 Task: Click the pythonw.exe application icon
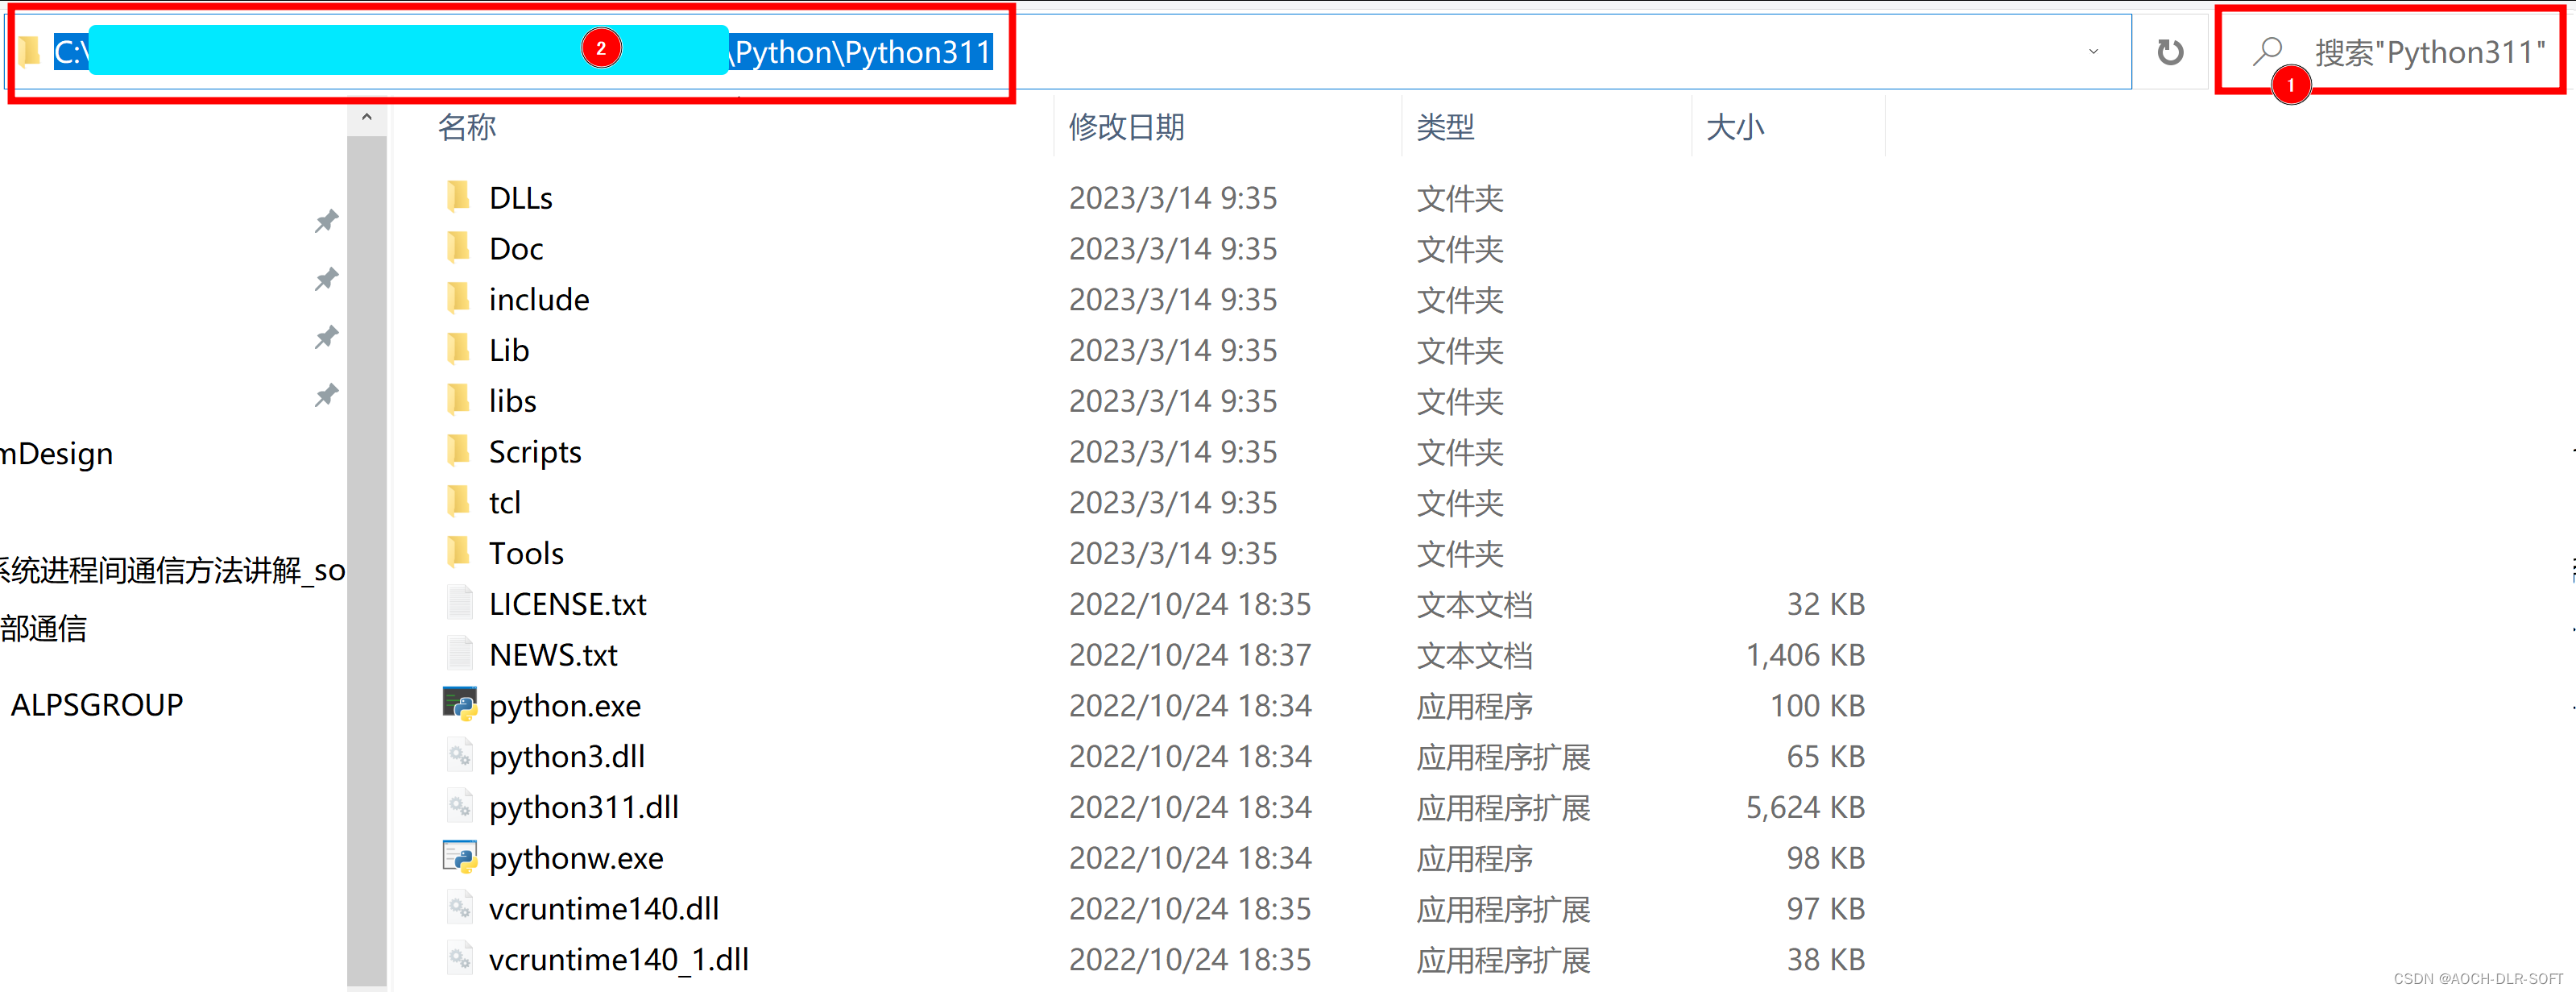[x=459, y=857]
